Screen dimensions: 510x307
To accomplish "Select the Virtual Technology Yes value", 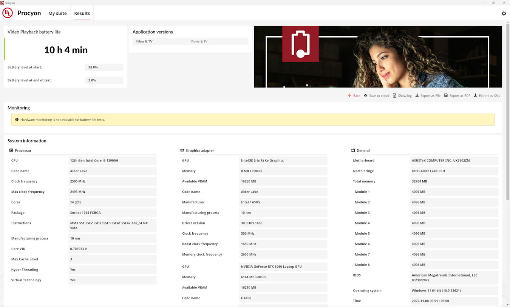I will click(113, 280).
